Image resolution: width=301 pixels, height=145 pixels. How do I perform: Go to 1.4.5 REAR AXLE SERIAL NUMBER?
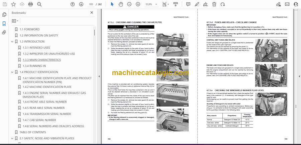(43, 108)
